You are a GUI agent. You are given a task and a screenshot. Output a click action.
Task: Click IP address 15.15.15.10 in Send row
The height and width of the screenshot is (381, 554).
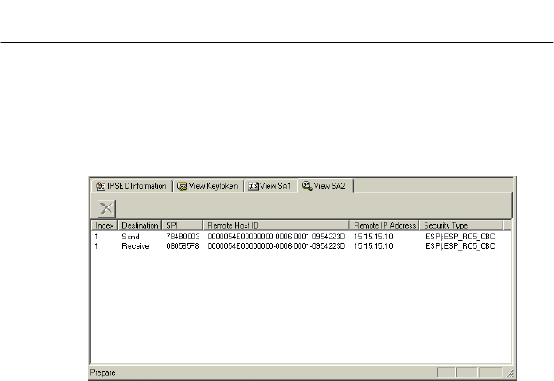373,237
